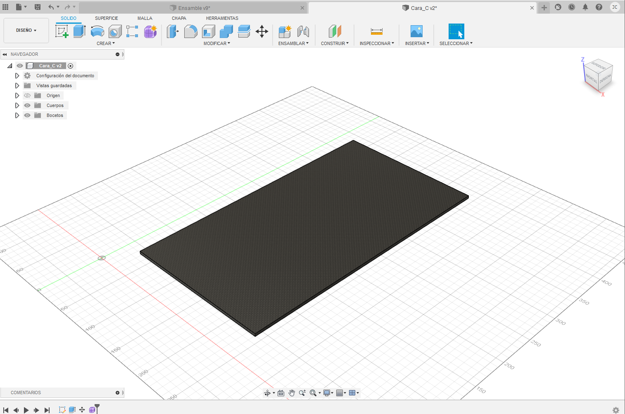Open the notifications bell
Viewport: 625px width, 414px height.
(585, 7)
